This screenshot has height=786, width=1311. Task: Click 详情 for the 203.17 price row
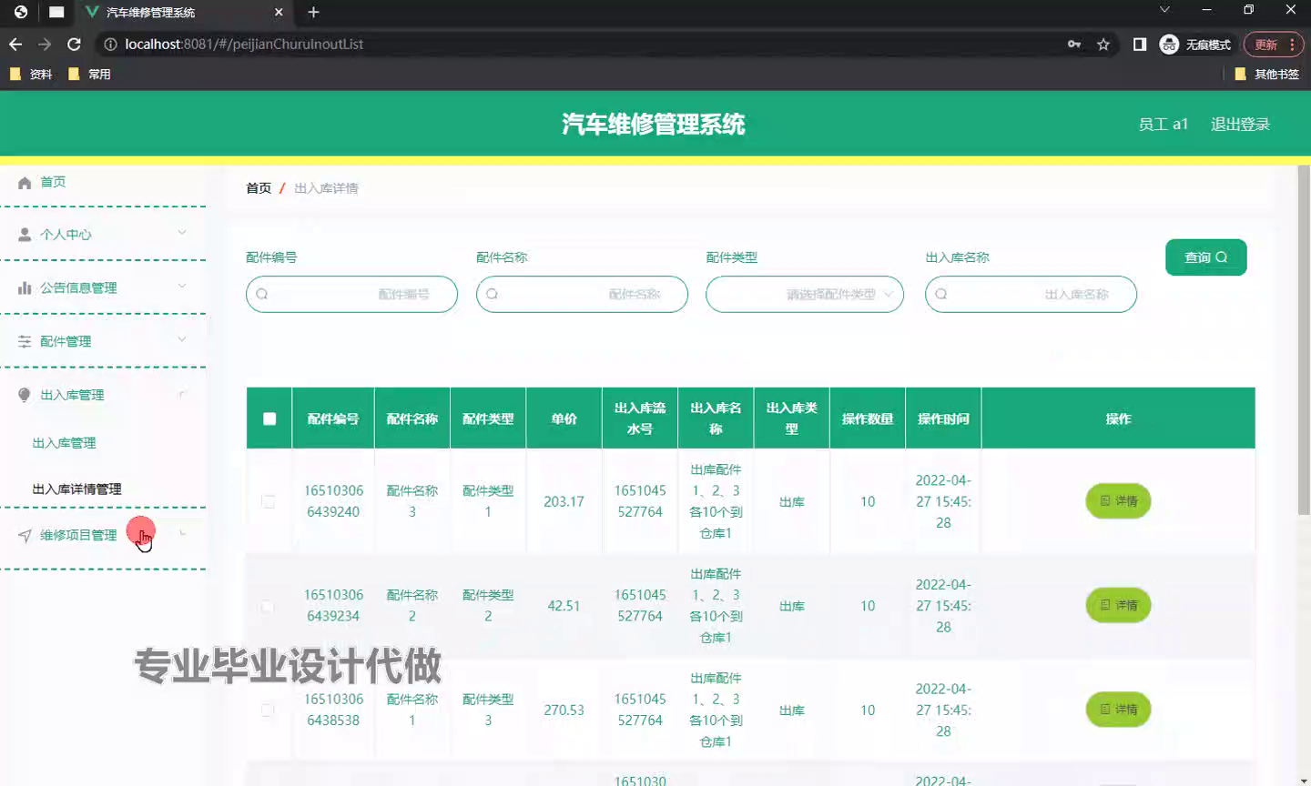click(1118, 501)
